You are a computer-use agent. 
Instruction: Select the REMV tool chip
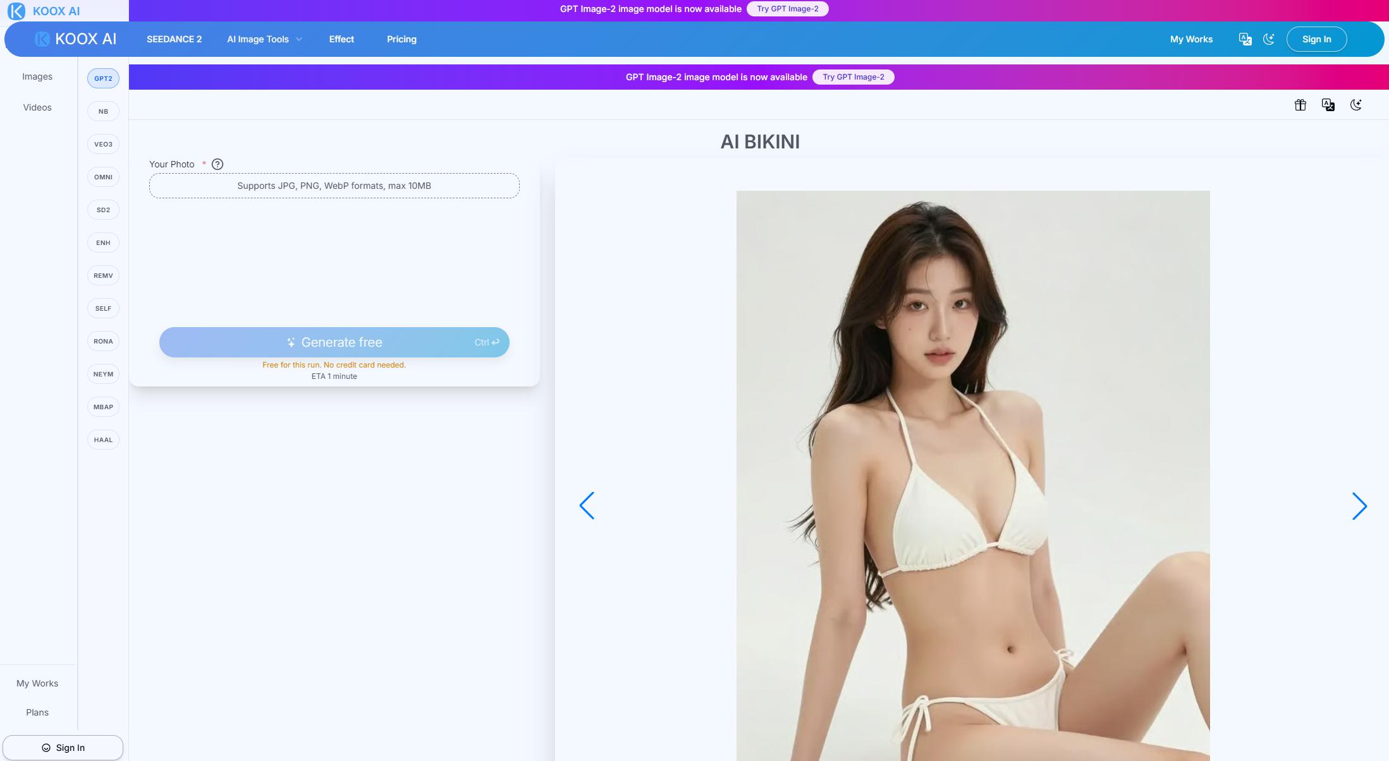pyautogui.click(x=103, y=275)
